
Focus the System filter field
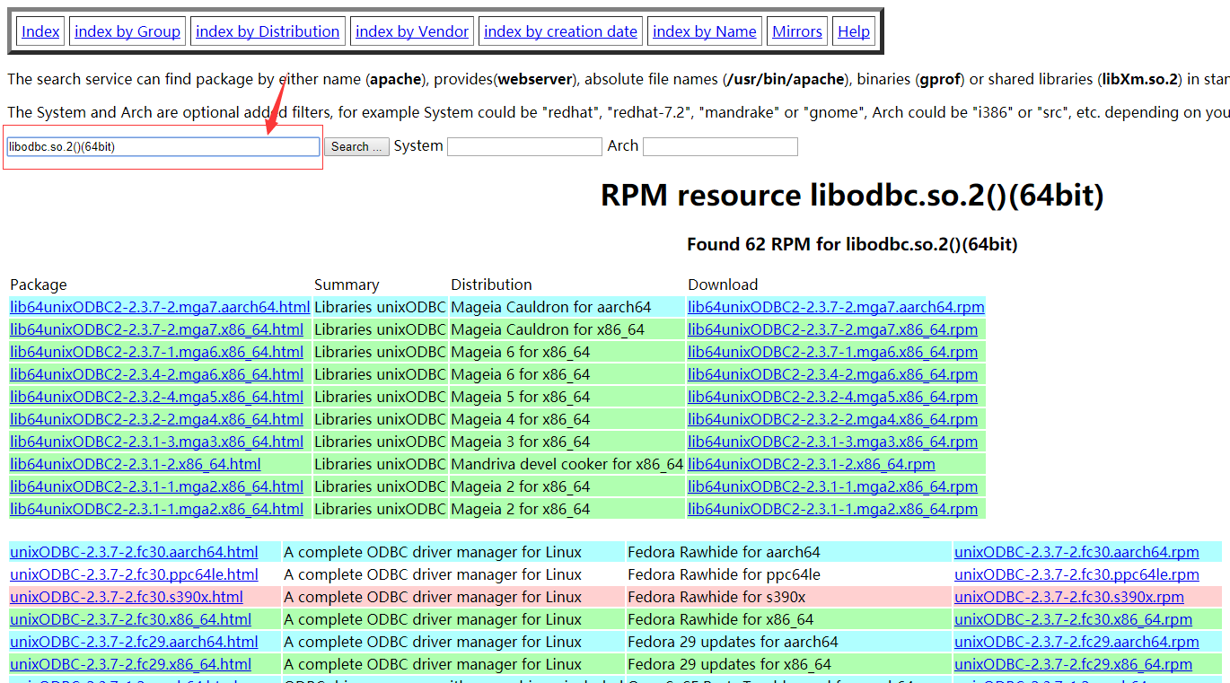pyautogui.click(x=524, y=146)
